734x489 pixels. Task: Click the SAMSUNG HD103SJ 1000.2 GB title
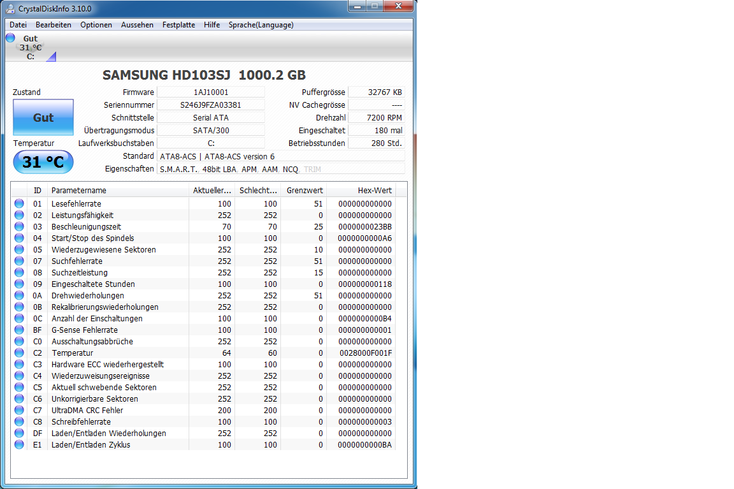pyautogui.click(x=204, y=75)
